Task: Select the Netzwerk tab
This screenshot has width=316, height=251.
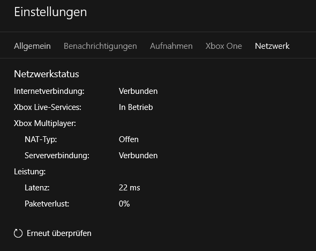Action: (272, 46)
